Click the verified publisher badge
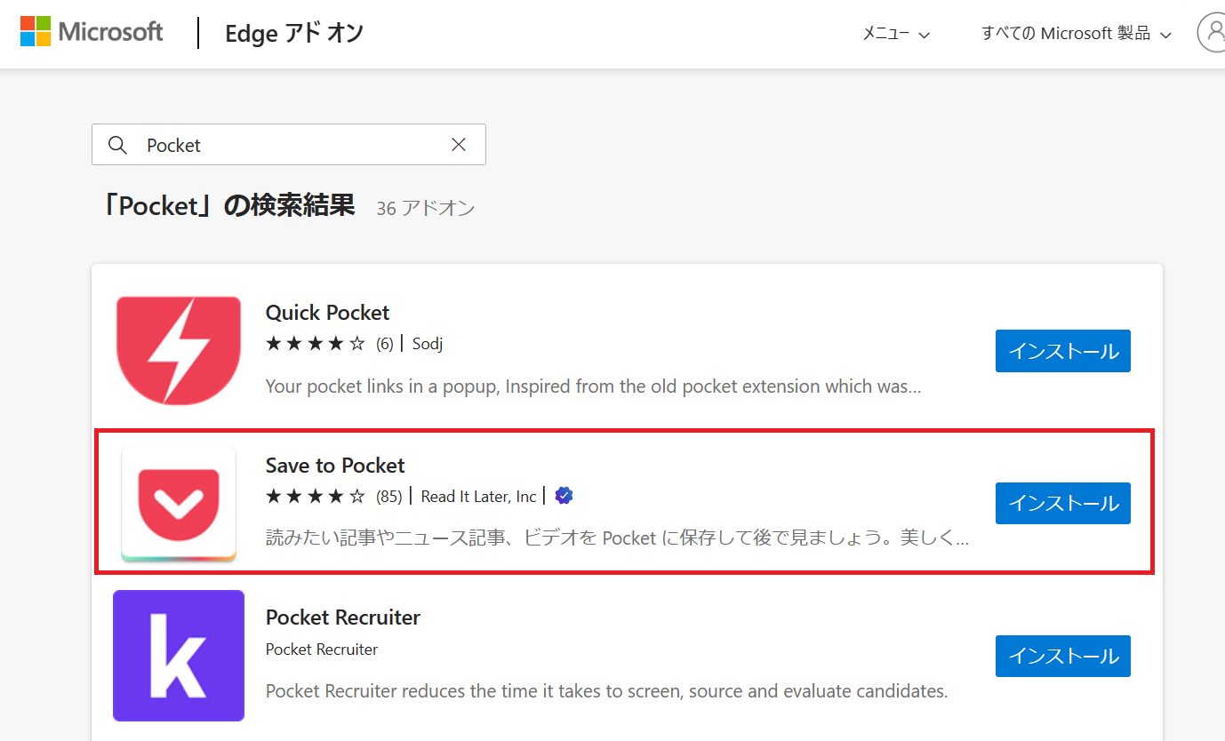 point(564,496)
